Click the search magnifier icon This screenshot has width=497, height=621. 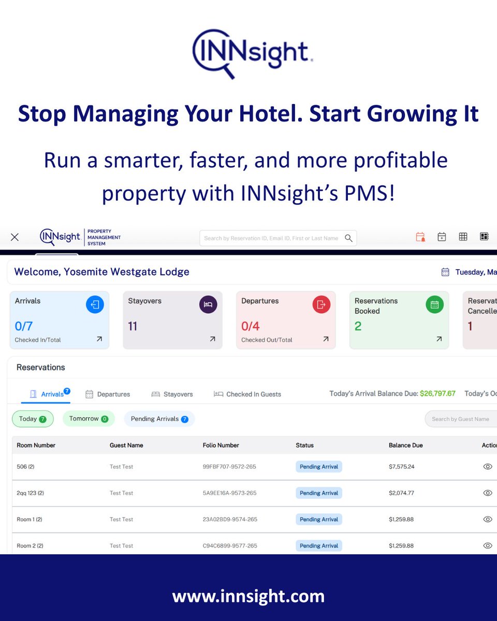tap(348, 238)
